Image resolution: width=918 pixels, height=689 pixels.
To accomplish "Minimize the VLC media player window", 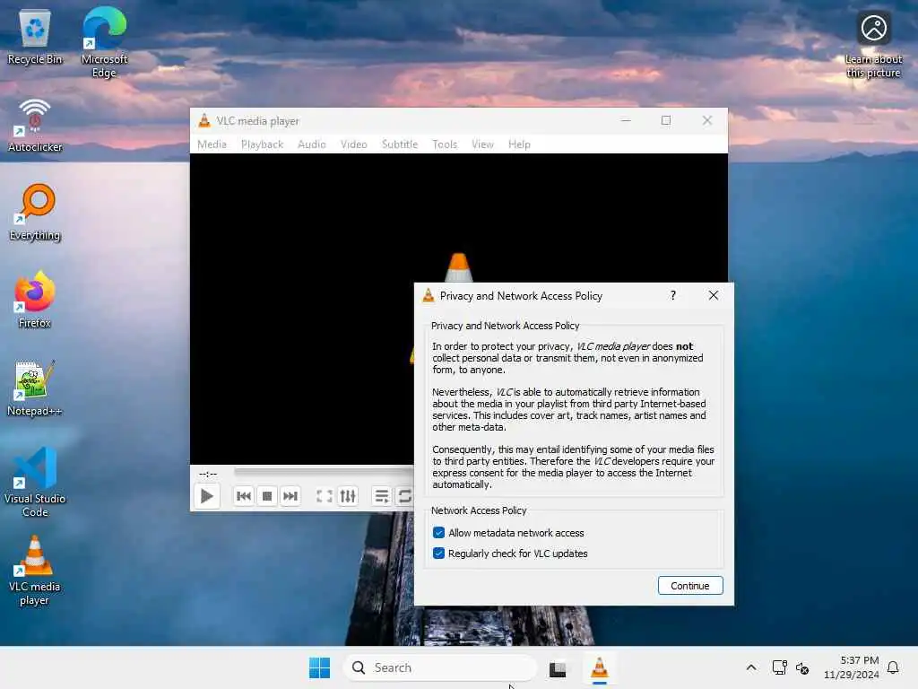I will point(626,121).
